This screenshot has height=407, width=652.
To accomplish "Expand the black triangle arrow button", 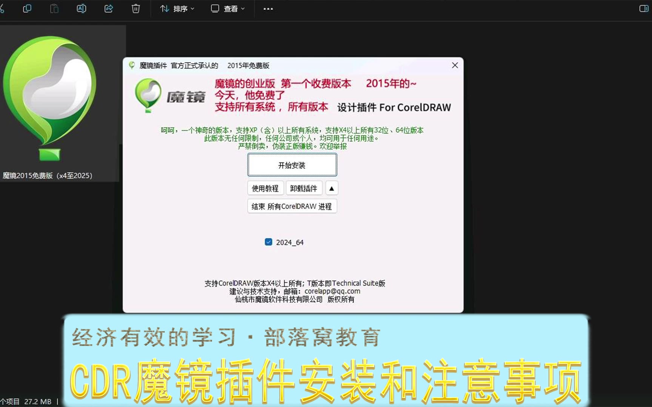I will [332, 188].
